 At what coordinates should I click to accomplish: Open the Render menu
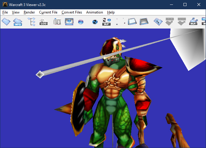click(x=29, y=12)
